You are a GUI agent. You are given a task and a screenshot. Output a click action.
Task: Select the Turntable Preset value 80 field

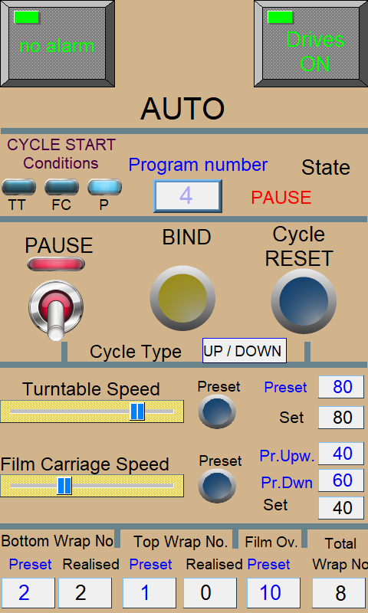(x=341, y=387)
